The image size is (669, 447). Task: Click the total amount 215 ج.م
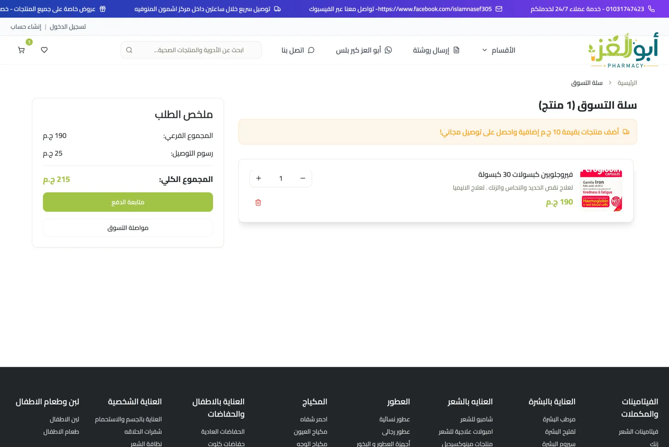coord(56,180)
